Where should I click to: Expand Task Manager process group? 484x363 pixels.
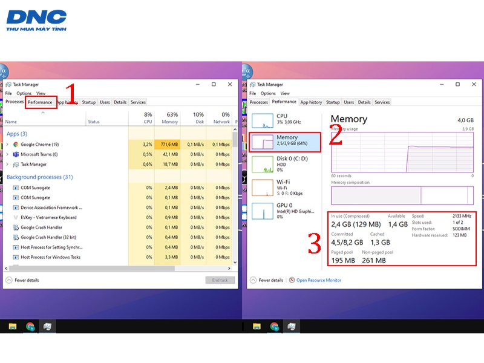(x=7, y=164)
